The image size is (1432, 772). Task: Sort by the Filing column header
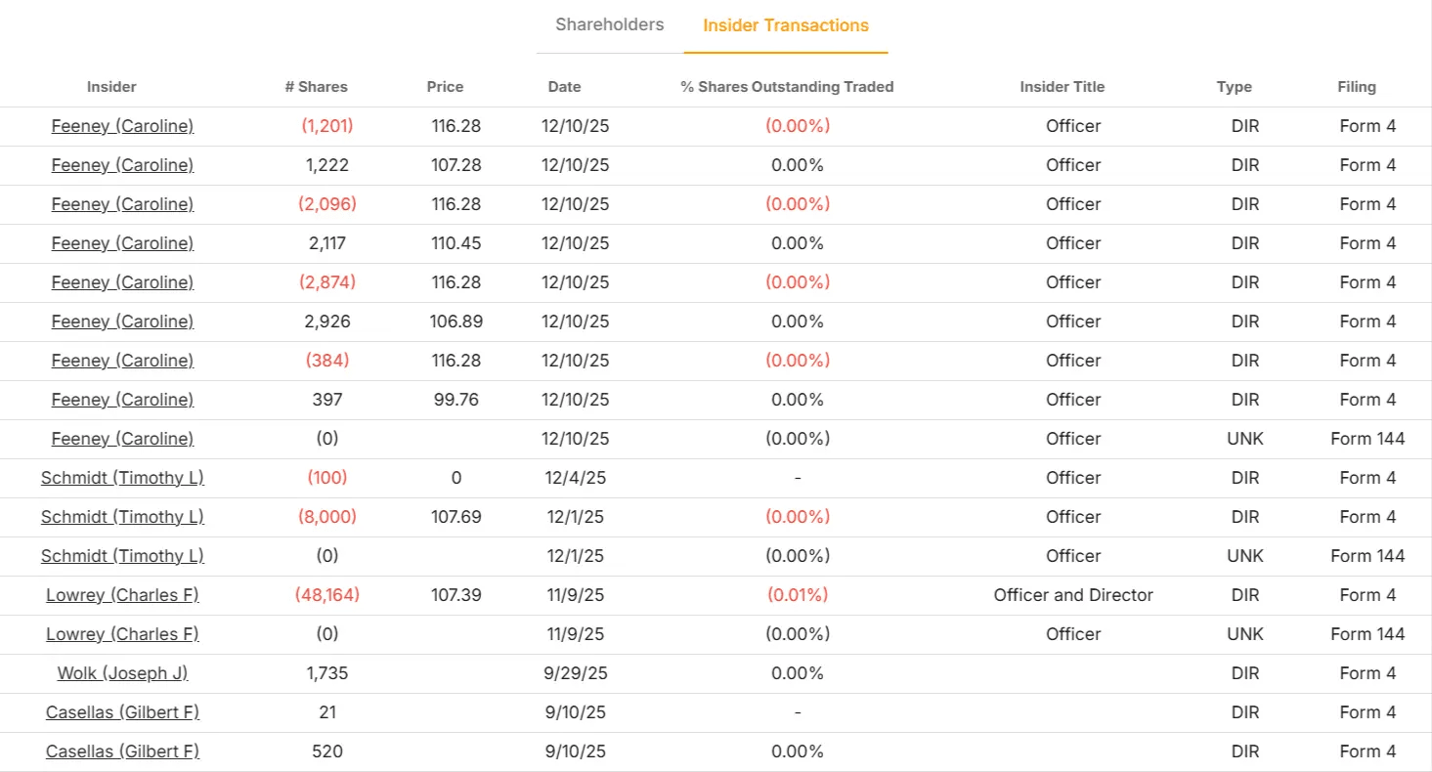1357,86
